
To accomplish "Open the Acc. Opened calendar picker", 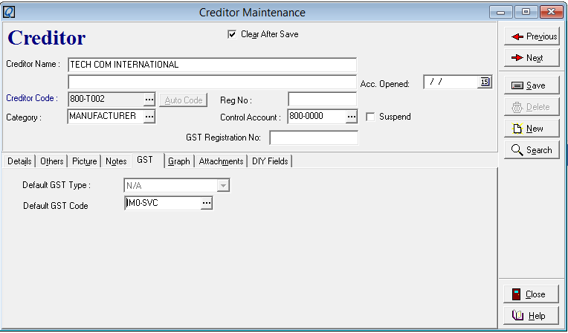I will pyautogui.click(x=485, y=82).
